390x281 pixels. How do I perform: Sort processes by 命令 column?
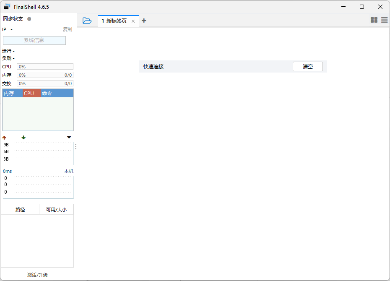tap(57, 93)
